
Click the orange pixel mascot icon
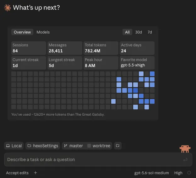coord(185,149)
